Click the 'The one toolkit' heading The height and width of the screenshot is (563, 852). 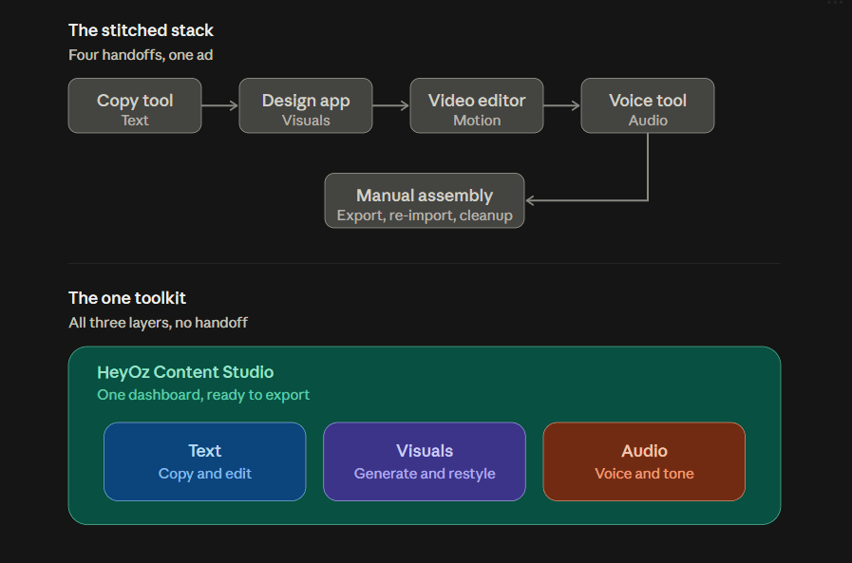click(x=127, y=298)
